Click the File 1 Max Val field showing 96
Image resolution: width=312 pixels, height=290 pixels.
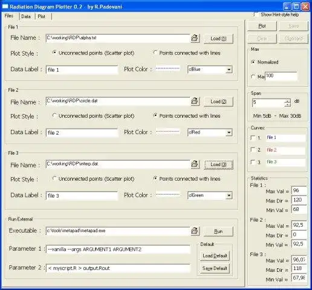[299, 191]
